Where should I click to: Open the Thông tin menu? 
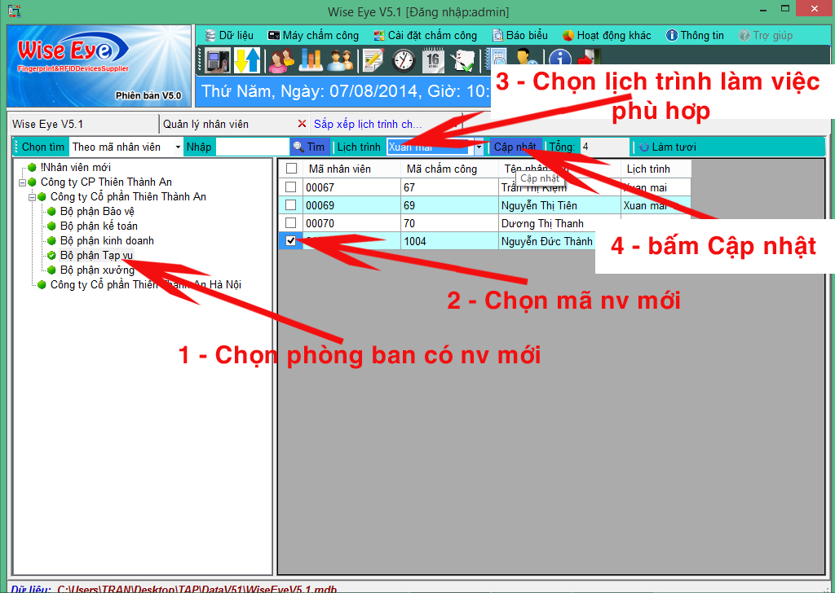pos(696,36)
